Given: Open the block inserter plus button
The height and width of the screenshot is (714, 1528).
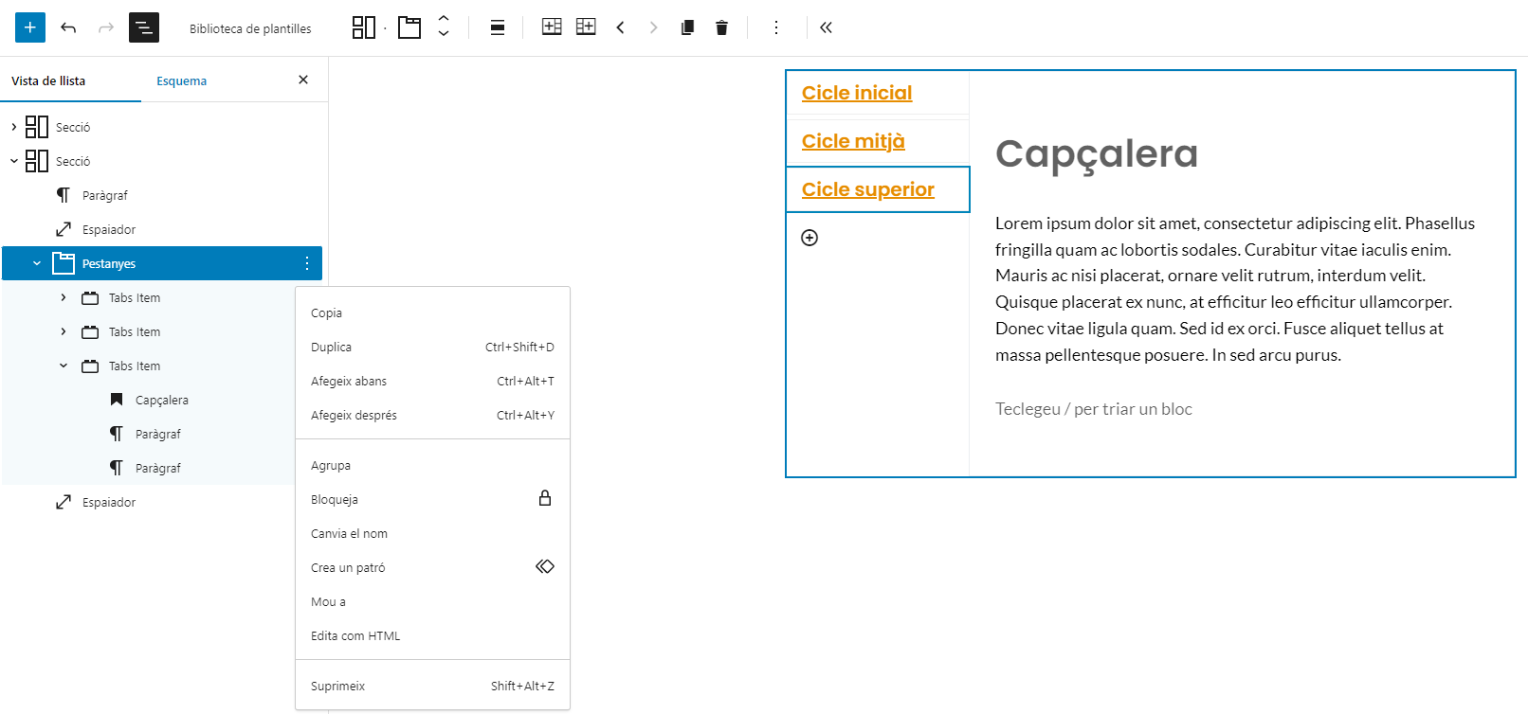Looking at the screenshot, I should click(30, 27).
